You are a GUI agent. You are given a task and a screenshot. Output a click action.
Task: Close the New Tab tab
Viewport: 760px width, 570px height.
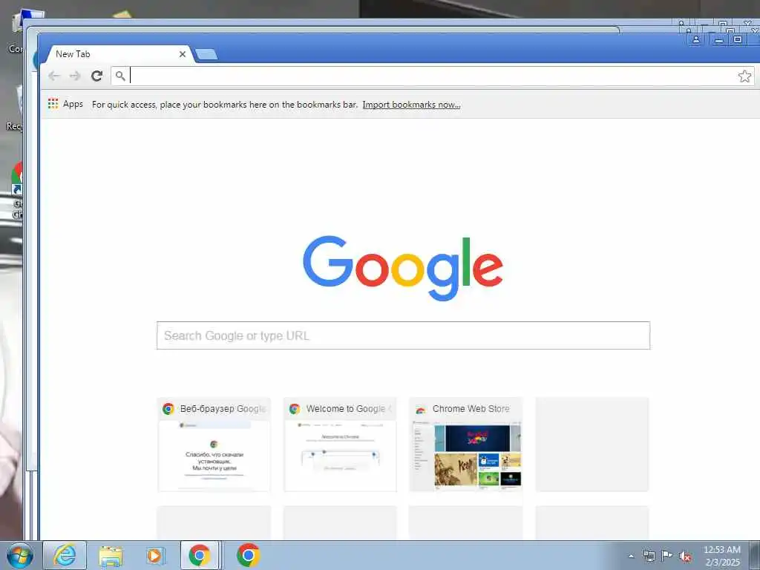click(x=183, y=54)
